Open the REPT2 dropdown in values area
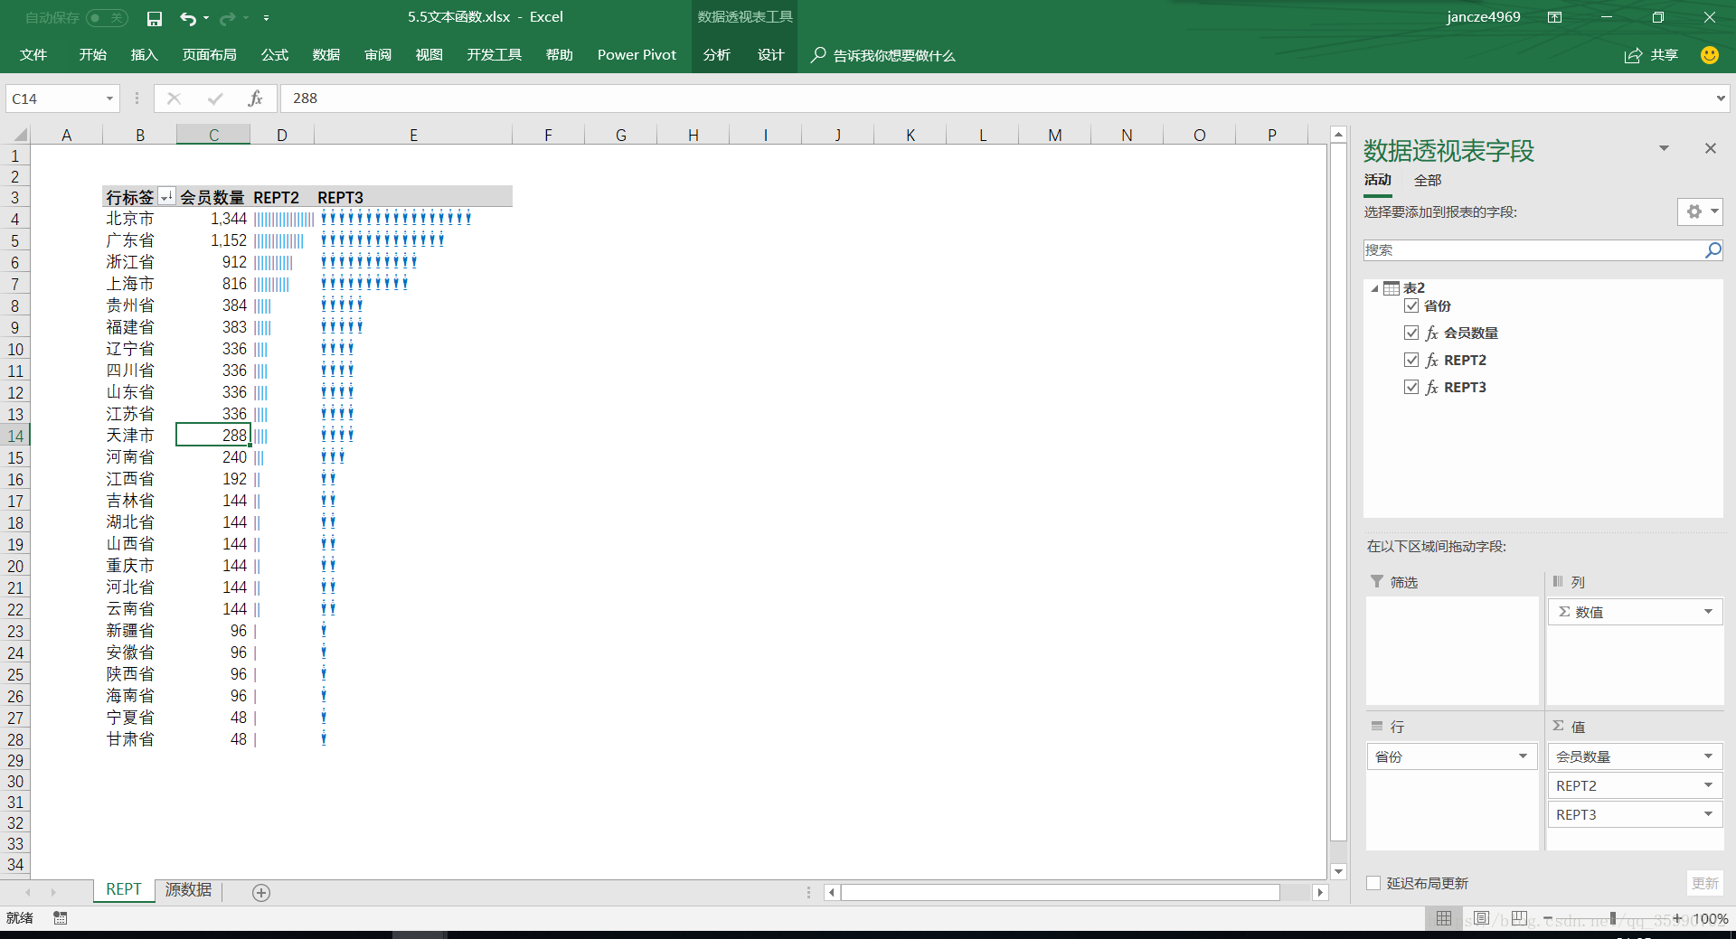 coord(1708,785)
